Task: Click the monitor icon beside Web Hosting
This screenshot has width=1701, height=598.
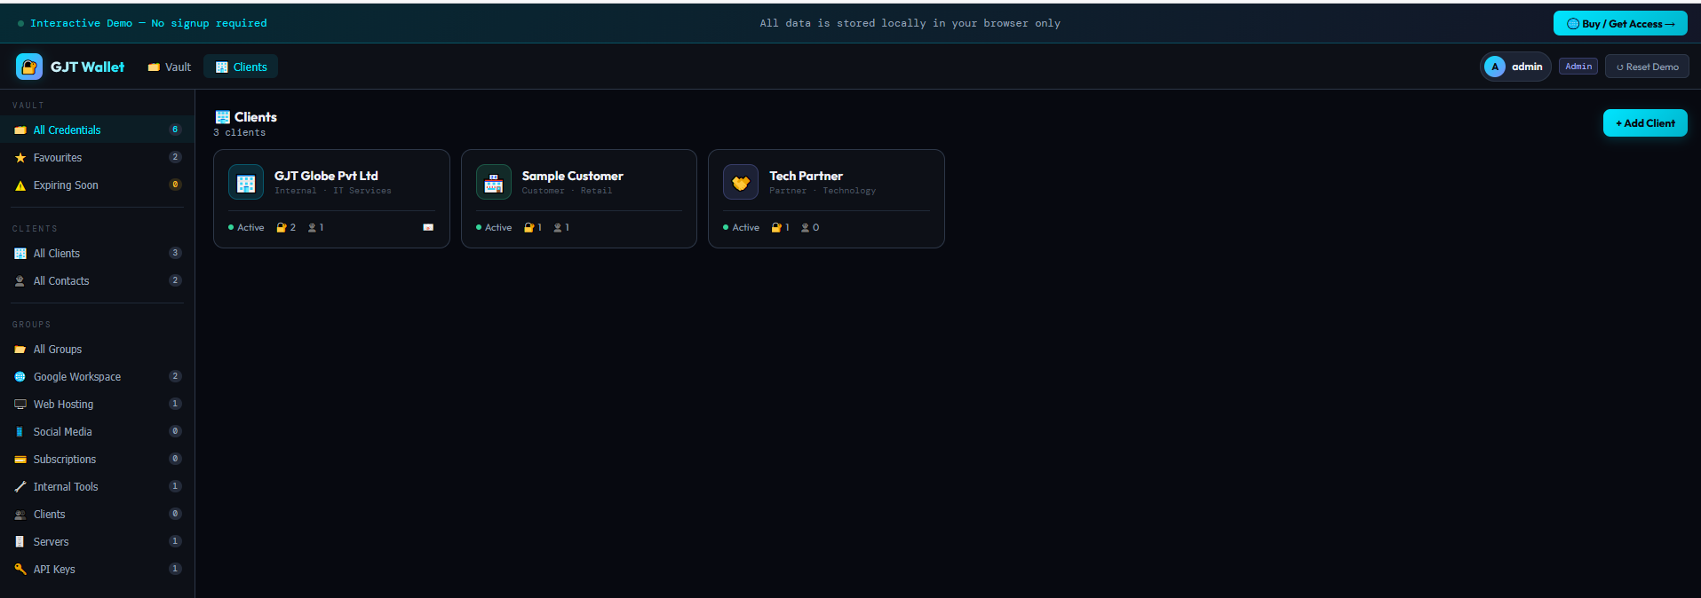Action: pos(20,405)
